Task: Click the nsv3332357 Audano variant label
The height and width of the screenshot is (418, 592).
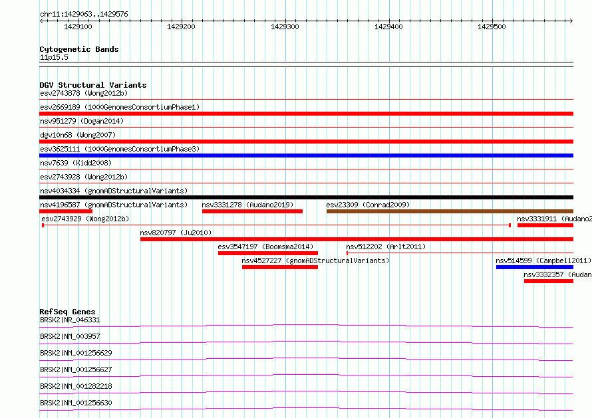Action: [x=557, y=274]
